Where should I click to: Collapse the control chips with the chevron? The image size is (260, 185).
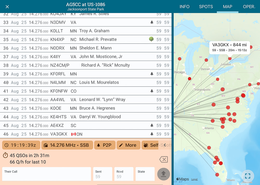[x=165, y=145]
